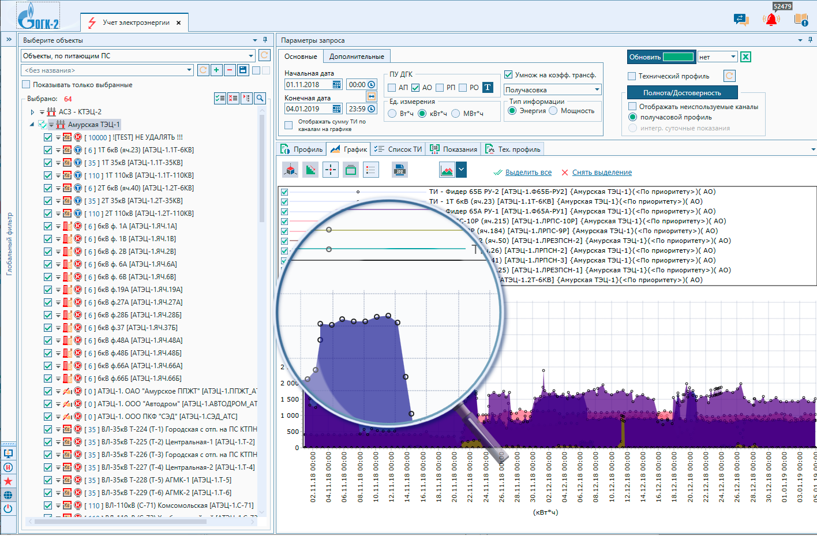This screenshot has width=817, height=547.
Task: Switch to the Дополнительные tab
Action: pos(357,57)
